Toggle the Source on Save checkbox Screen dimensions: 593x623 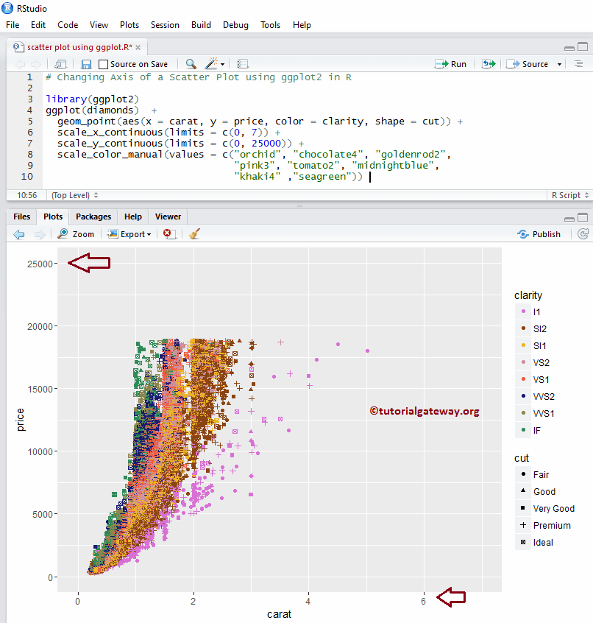(103, 64)
